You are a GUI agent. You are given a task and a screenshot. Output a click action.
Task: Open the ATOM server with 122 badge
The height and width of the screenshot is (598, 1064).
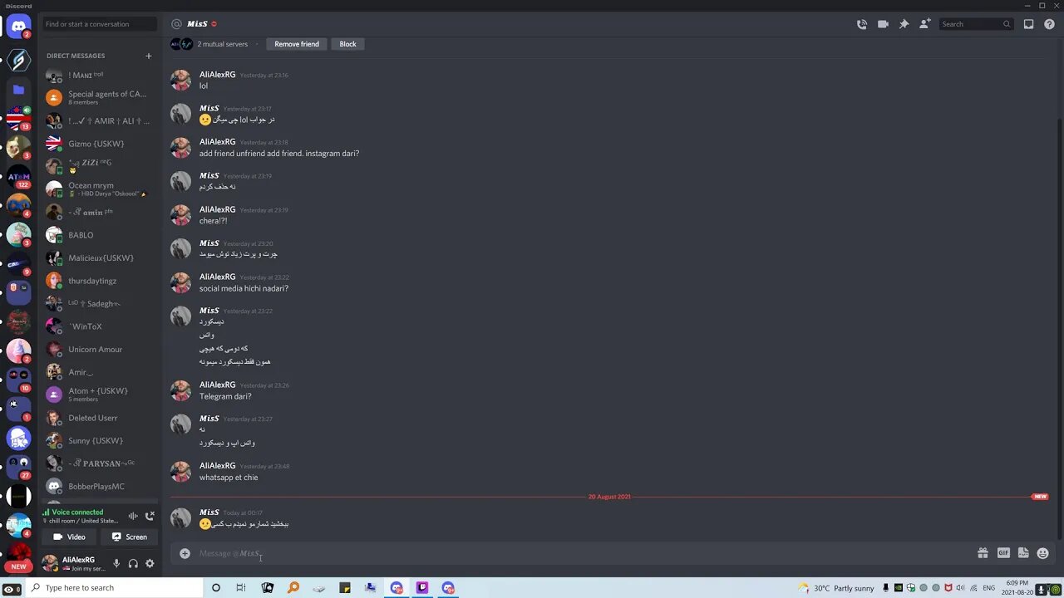pos(18,176)
